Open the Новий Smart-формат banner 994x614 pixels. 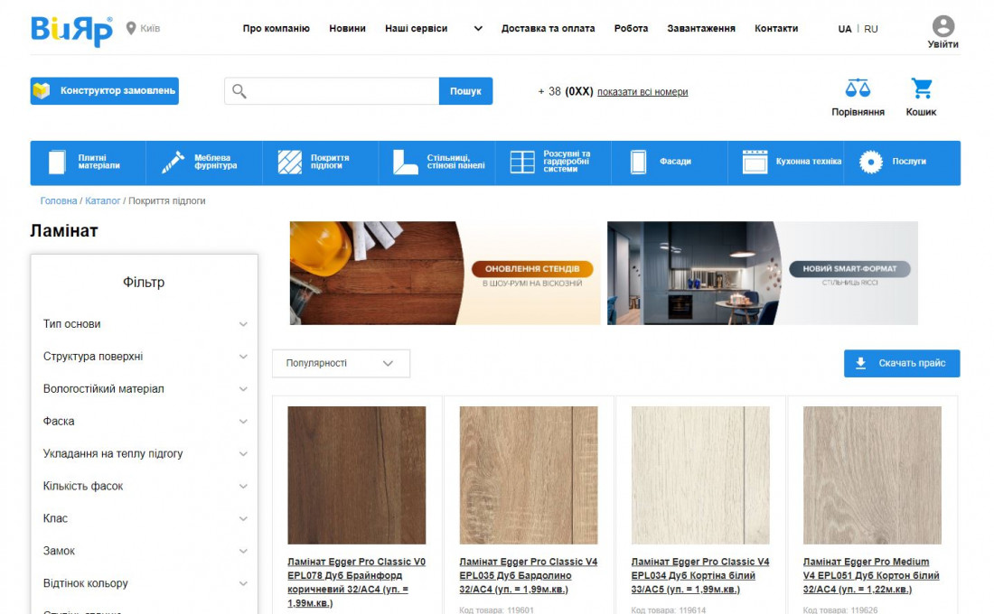(x=763, y=273)
